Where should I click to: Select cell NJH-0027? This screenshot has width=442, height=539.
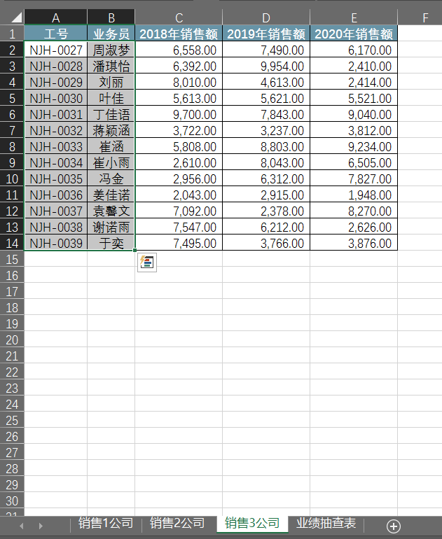coord(56,50)
